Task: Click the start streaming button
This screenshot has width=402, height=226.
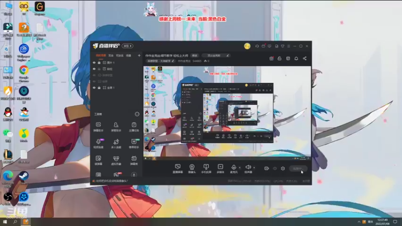Action: coord(298,168)
